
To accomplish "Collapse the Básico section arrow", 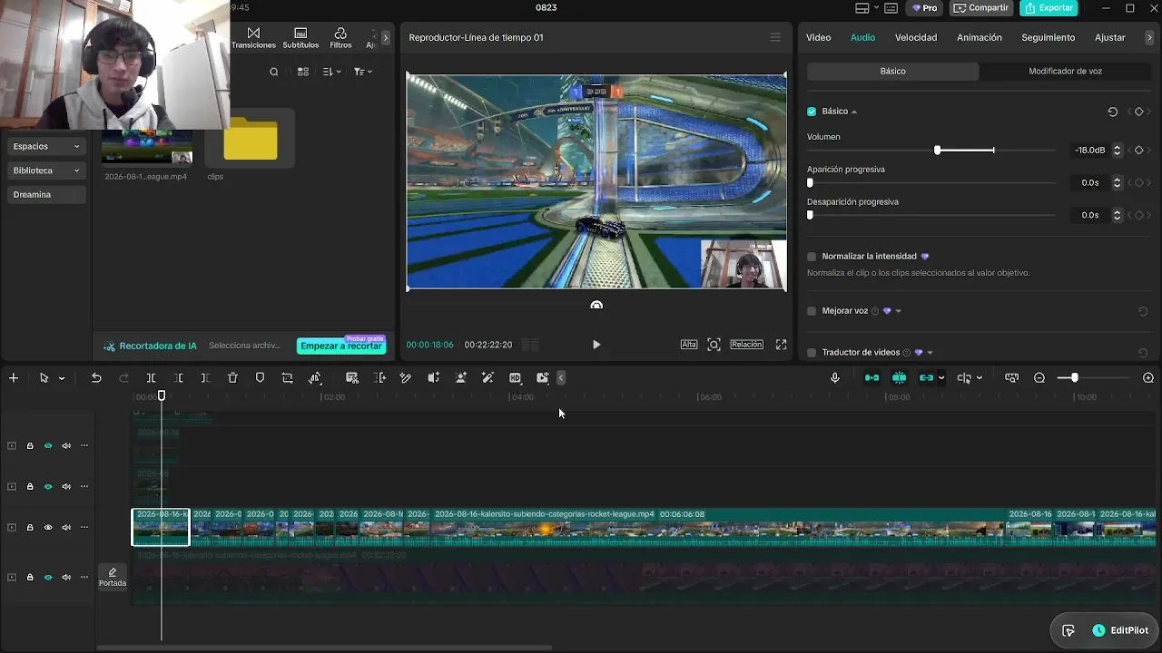I will 854,112.
